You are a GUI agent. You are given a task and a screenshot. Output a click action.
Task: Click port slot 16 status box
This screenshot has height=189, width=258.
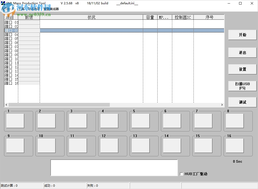(235, 146)
